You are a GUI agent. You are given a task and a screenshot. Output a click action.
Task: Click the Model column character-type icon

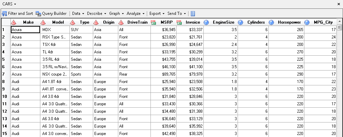coord(43,22)
